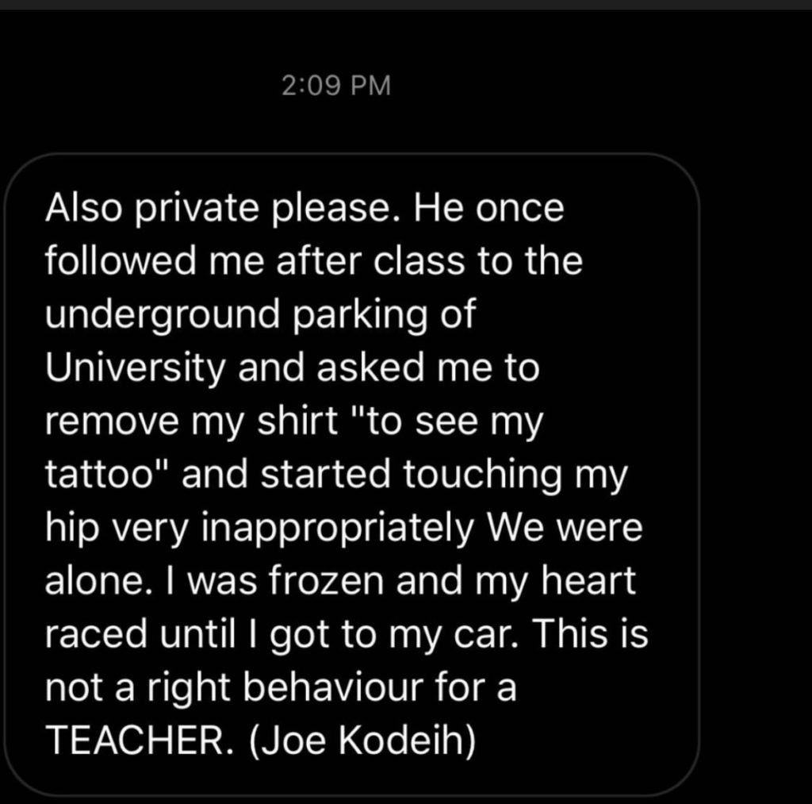Tap the 2:09 PM timestamp
This screenshot has height=804, width=812.
point(336,86)
